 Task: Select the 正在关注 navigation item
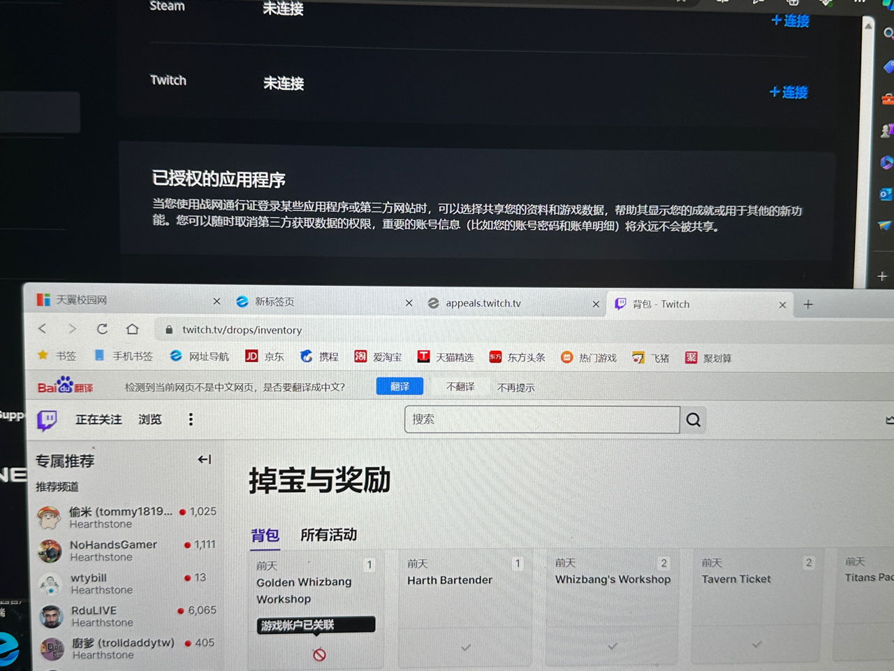[98, 419]
